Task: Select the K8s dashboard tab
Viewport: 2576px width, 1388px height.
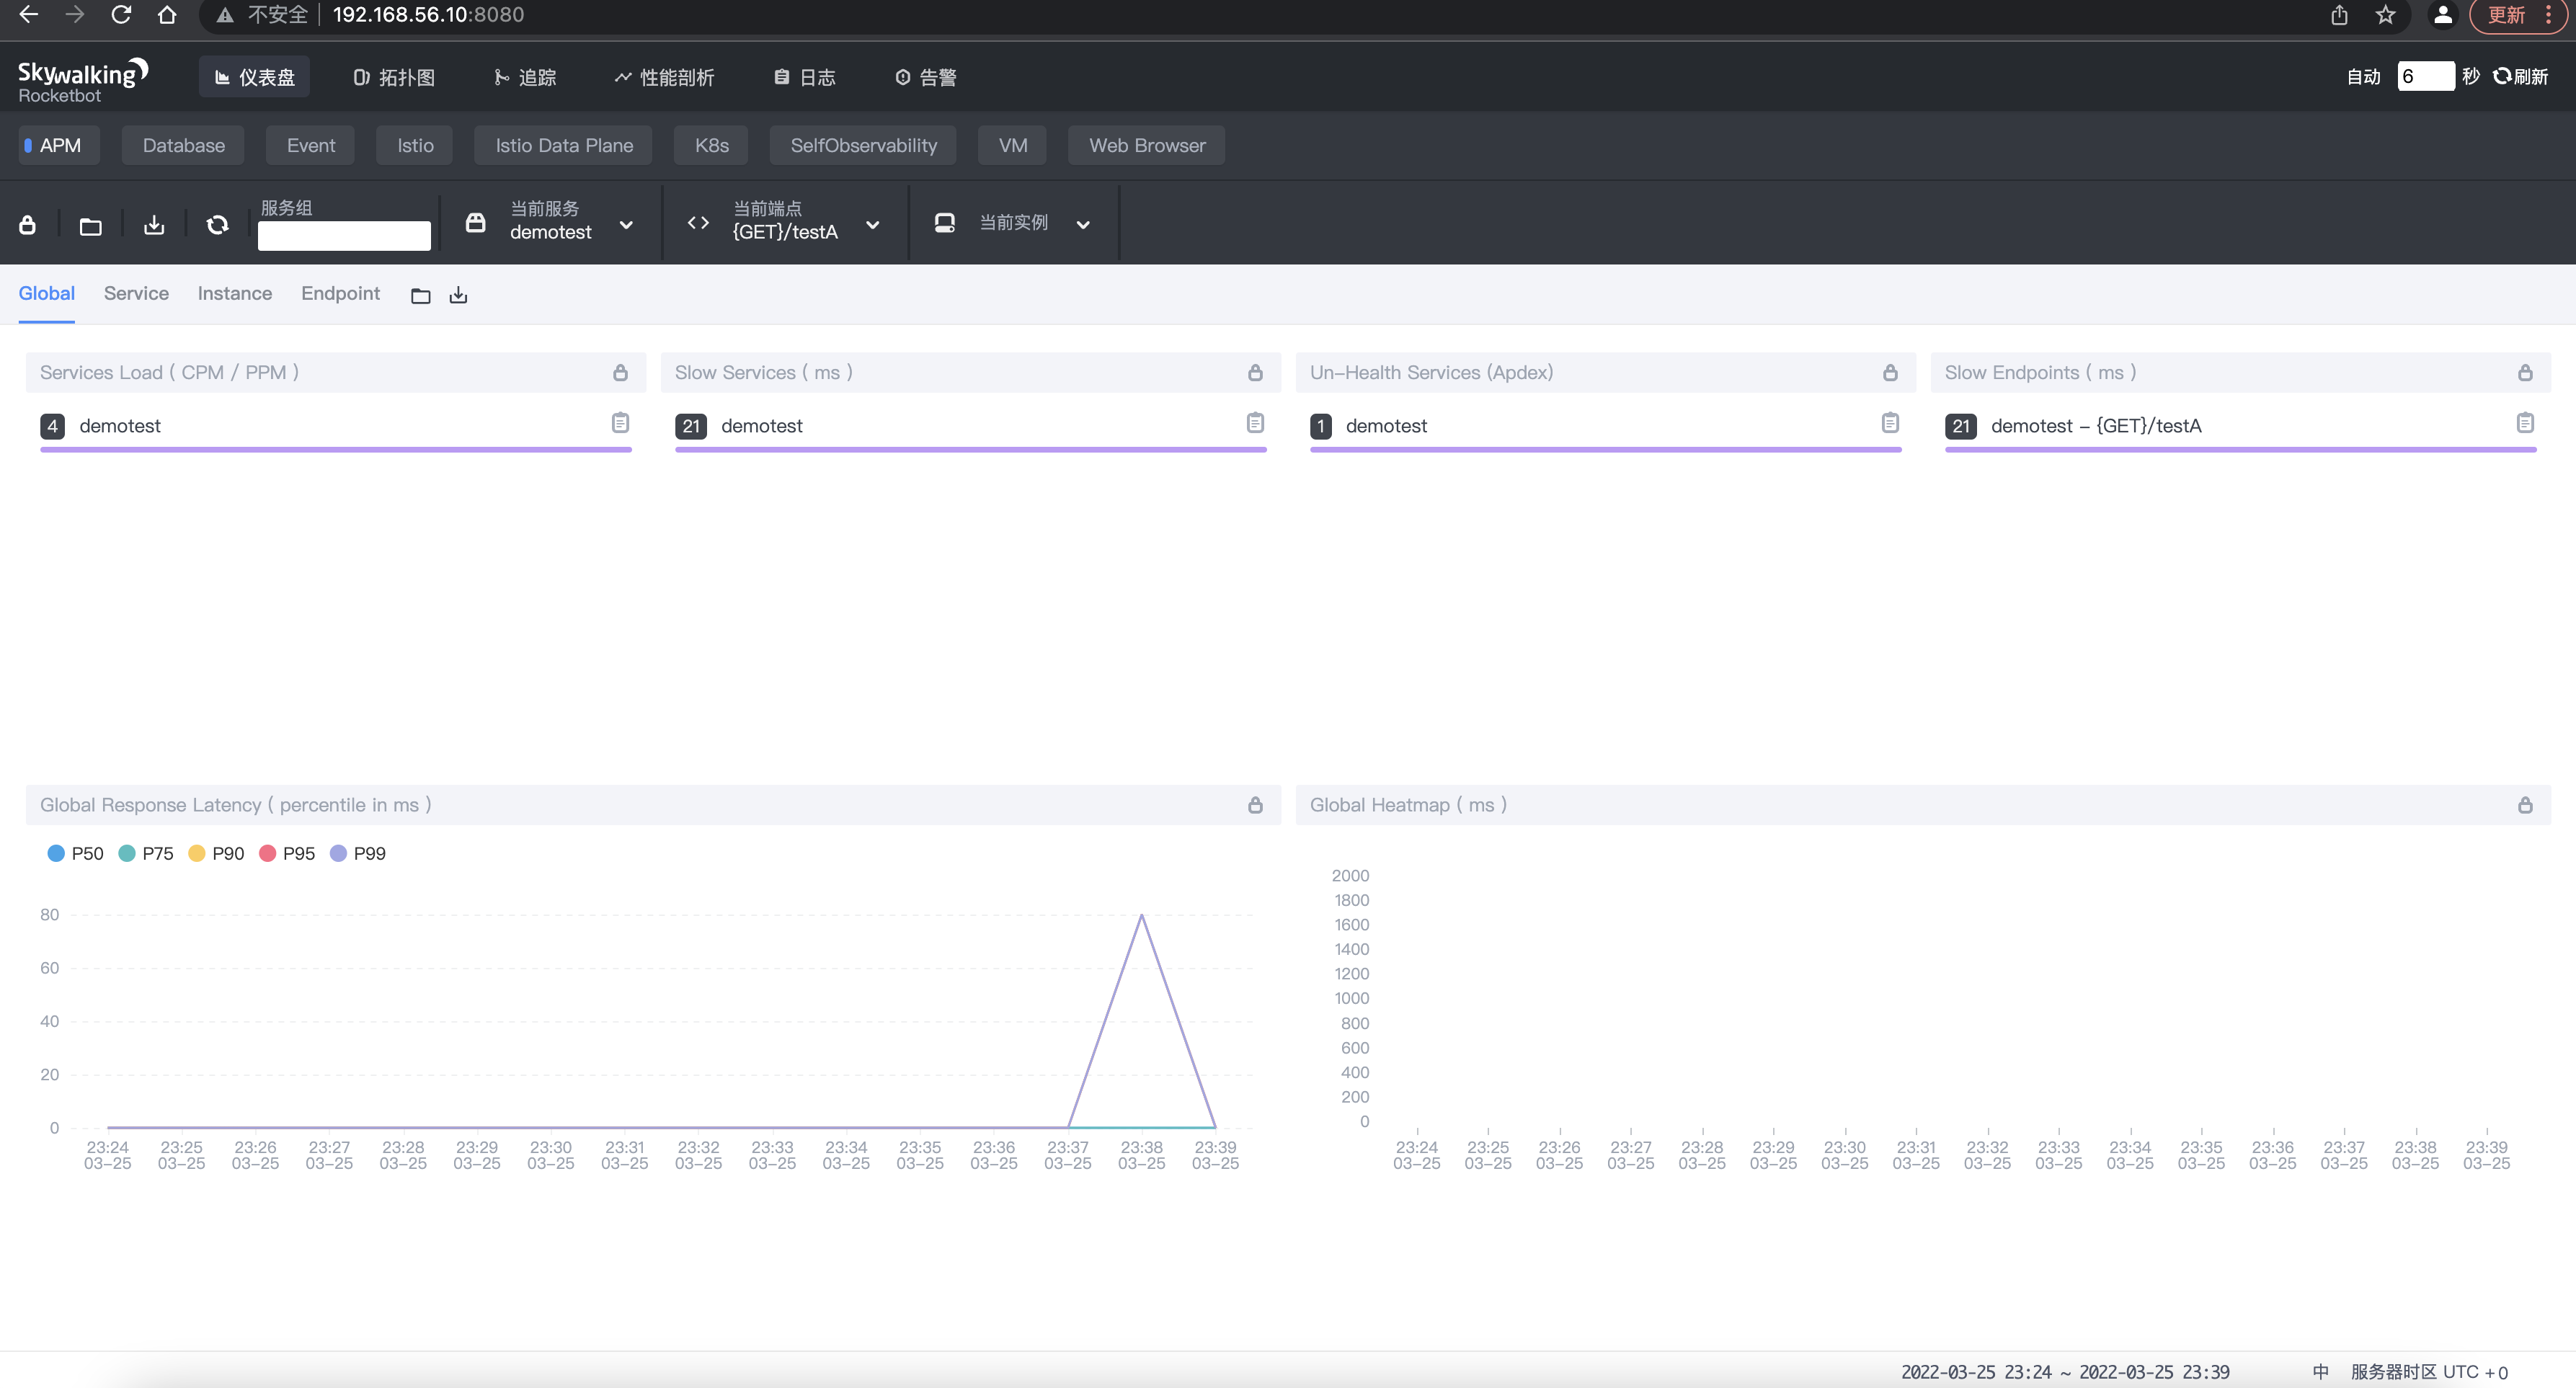Action: click(x=711, y=145)
